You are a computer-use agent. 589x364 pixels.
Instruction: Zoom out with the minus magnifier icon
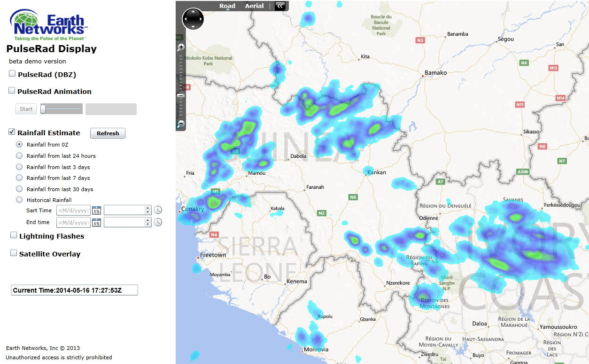pyautogui.click(x=181, y=124)
